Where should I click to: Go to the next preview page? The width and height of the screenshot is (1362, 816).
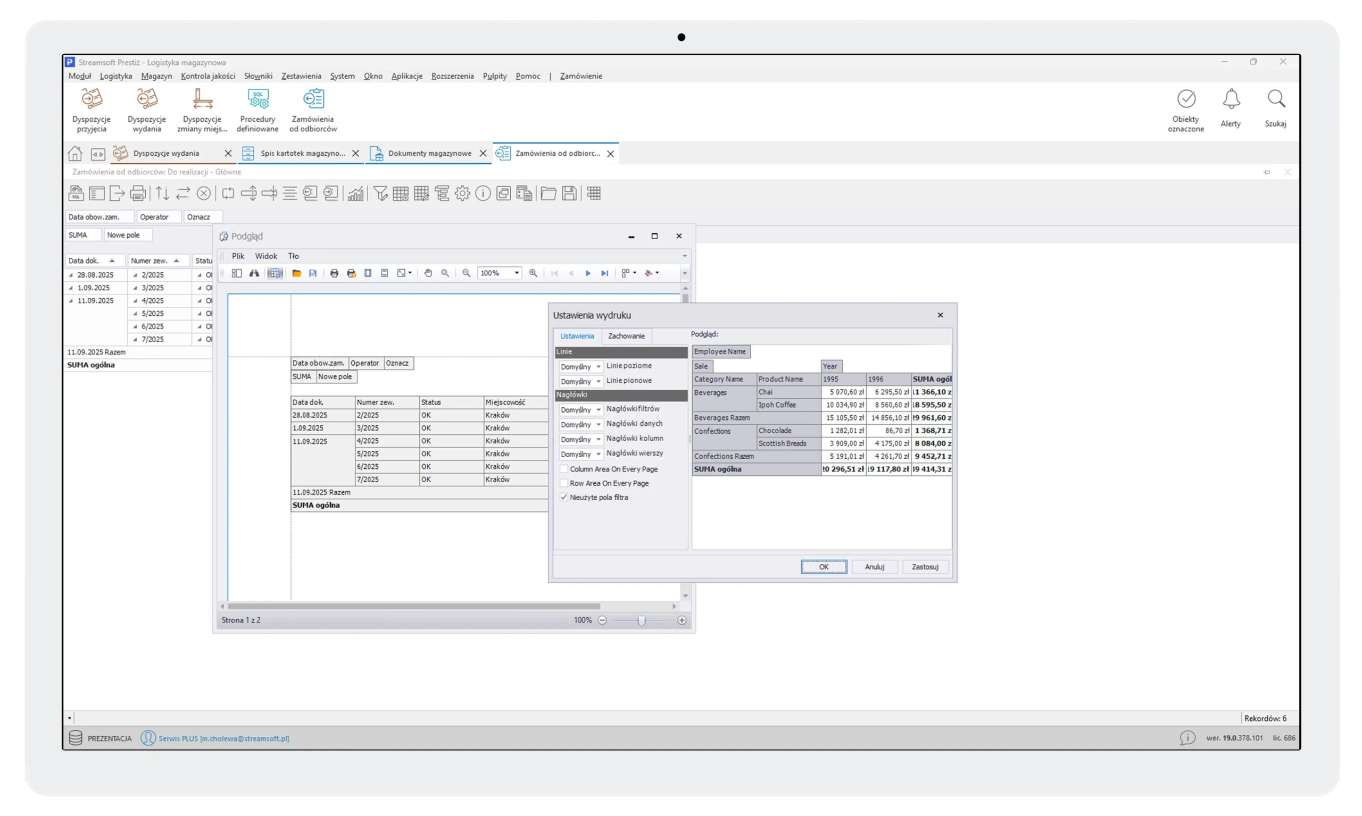(x=588, y=273)
